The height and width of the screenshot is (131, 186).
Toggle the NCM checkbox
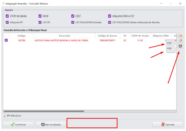[40, 16]
